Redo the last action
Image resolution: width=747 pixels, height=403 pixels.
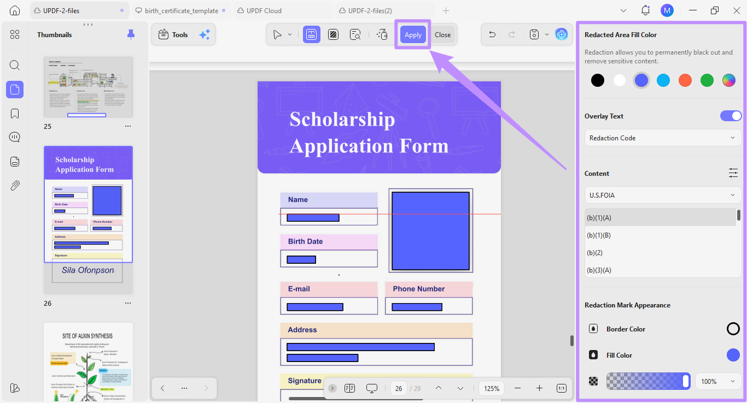point(512,34)
